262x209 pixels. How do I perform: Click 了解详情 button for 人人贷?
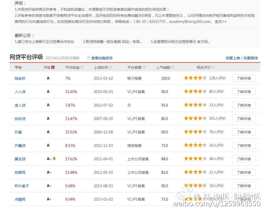(x=244, y=92)
